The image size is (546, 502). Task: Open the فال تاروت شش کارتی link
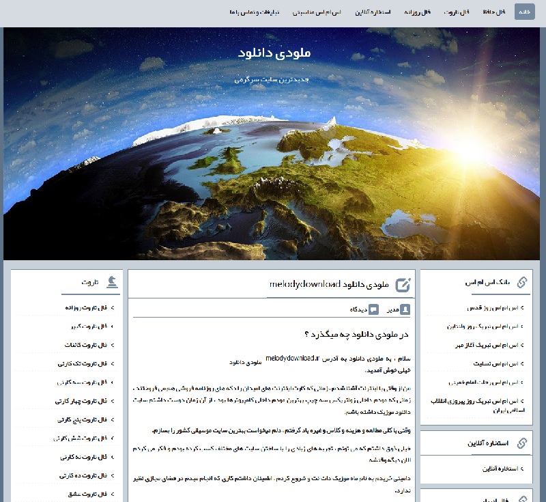81,438
